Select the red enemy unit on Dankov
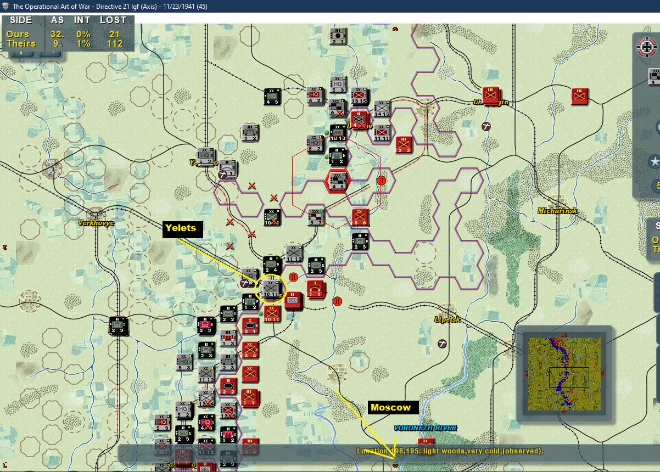The height and width of the screenshot is (472, 660). click(359, 119)
